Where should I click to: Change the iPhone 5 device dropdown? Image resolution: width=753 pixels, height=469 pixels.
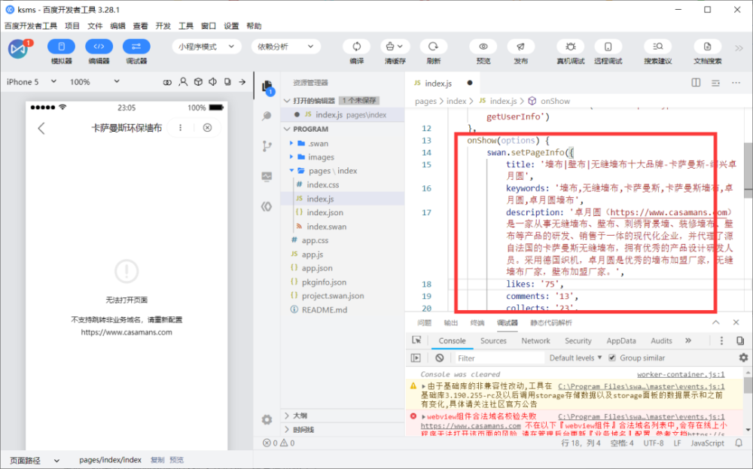tap(31, 81)
